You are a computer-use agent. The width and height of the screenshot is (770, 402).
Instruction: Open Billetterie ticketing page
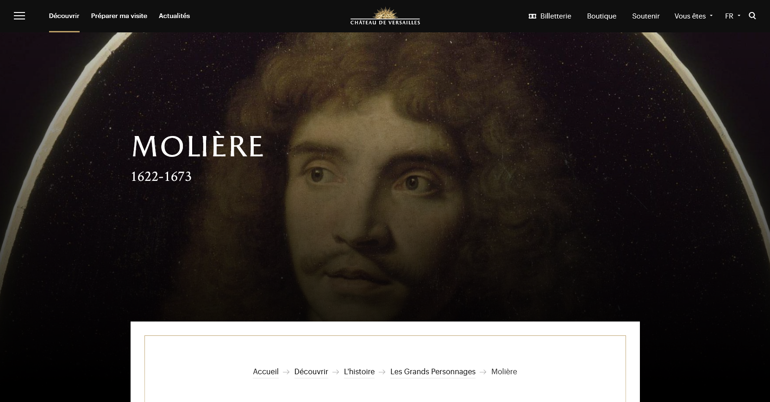click(x=556, y=16)
